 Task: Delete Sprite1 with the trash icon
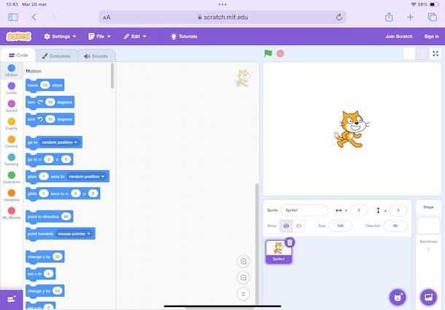pos(290,242)
